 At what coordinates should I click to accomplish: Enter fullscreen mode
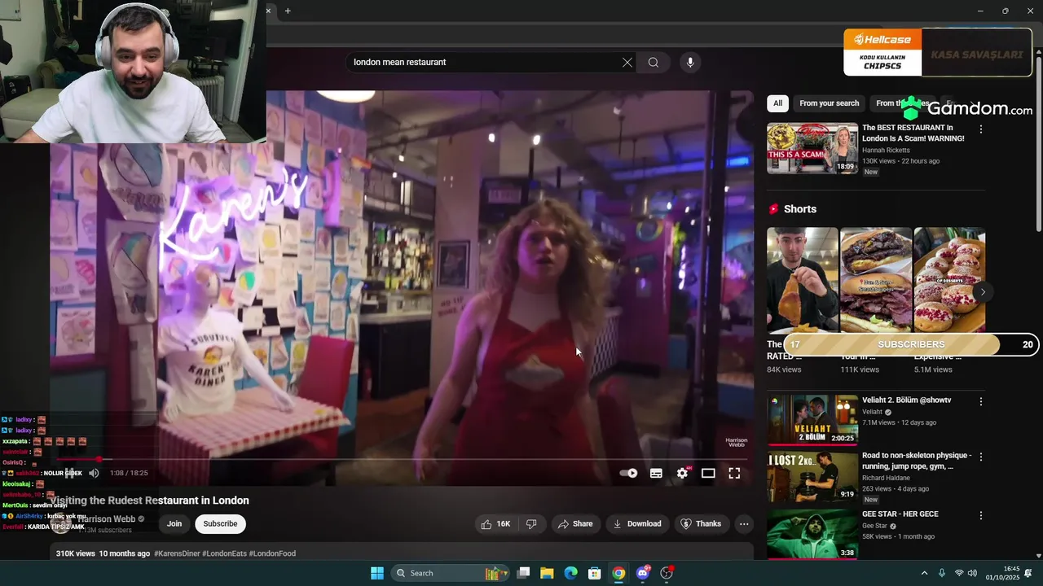tap(734, 473)
